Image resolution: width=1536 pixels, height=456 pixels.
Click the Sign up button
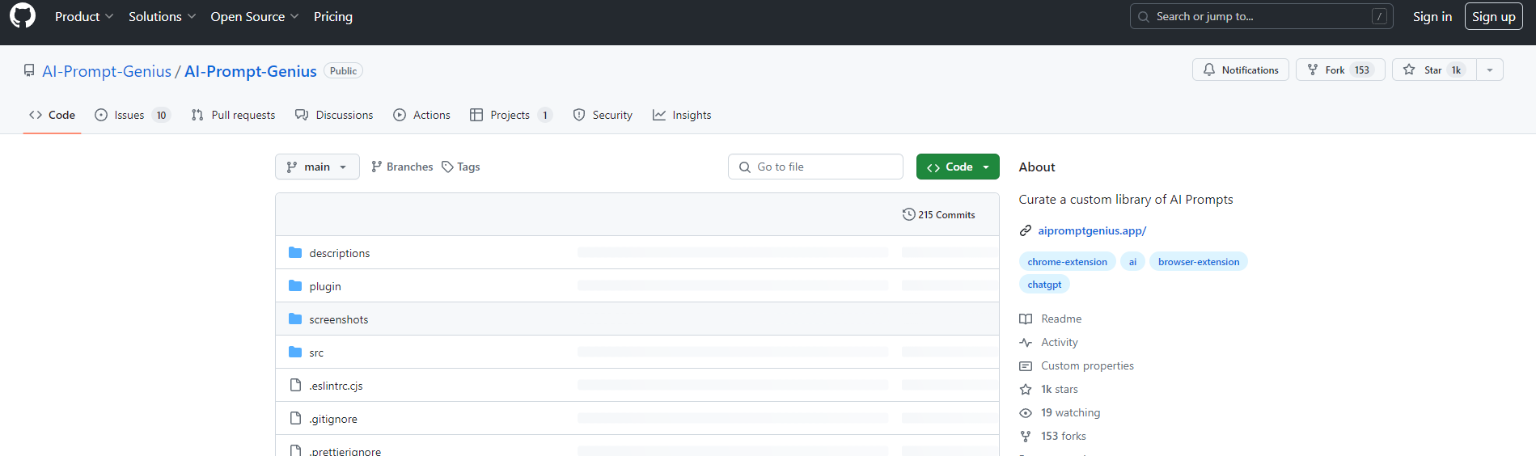[1493, 16]
